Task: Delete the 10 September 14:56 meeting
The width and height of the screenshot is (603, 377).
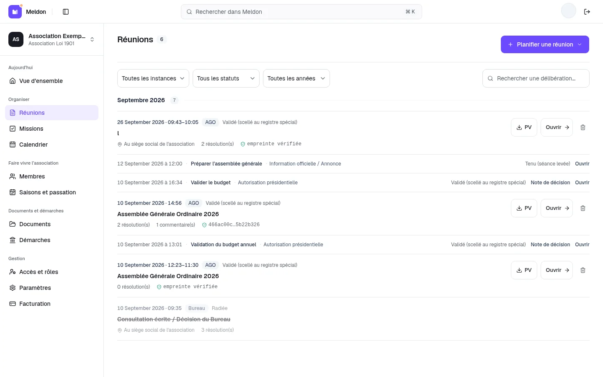Action: click(583, 208)
